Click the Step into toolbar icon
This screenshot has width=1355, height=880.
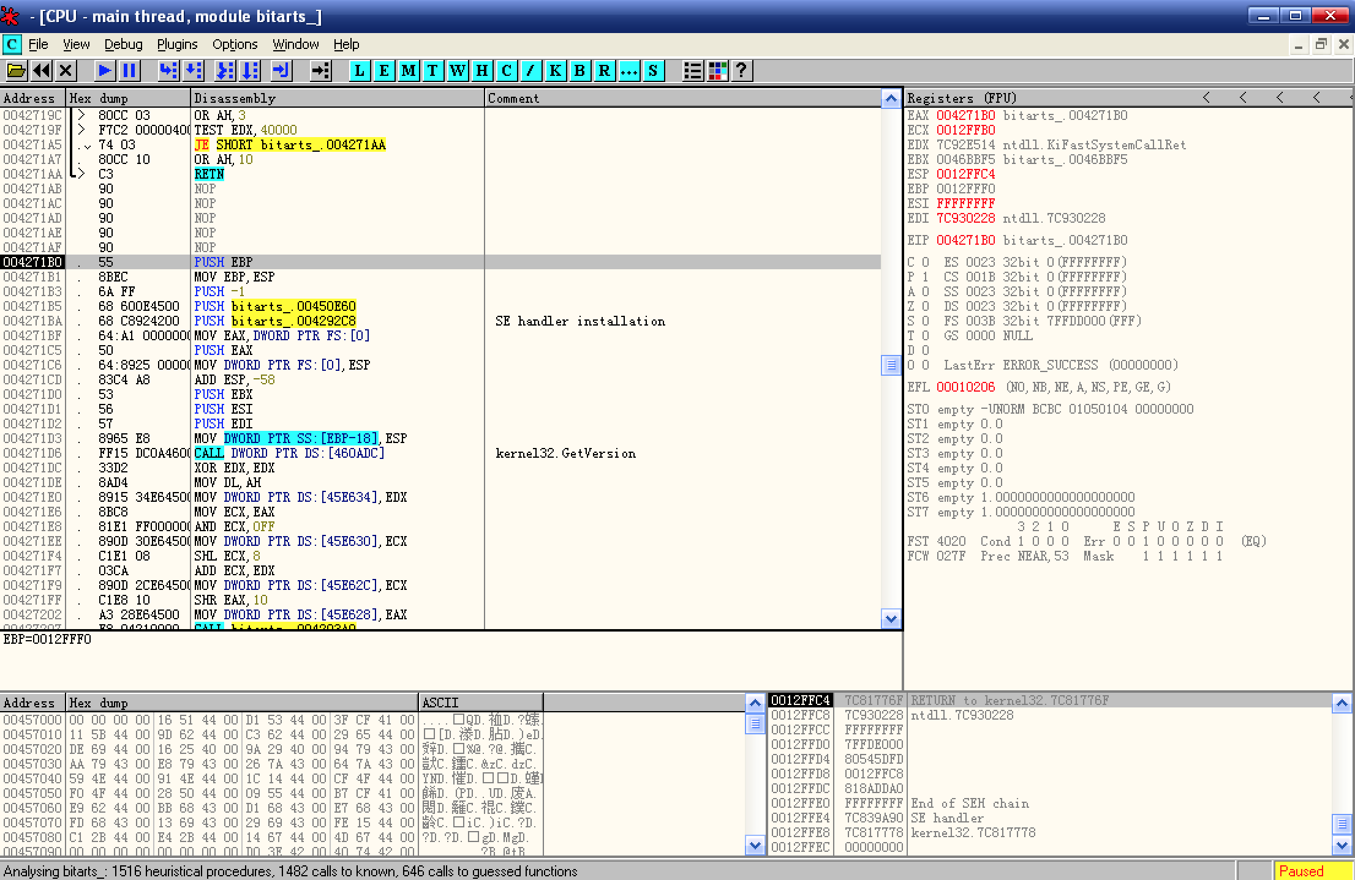[x=168, y=71]
